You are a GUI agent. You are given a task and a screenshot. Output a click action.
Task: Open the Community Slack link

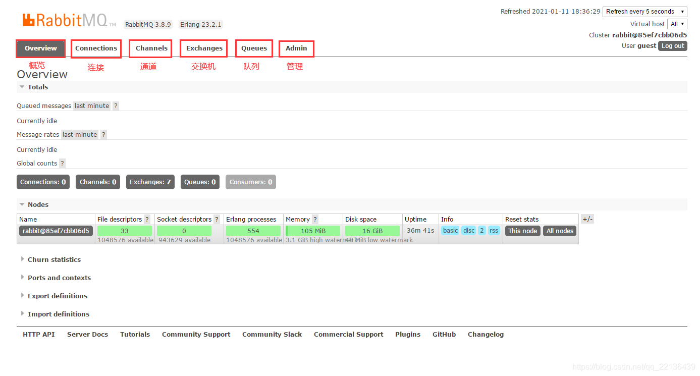pyautogui.click(x=272, y=335)
